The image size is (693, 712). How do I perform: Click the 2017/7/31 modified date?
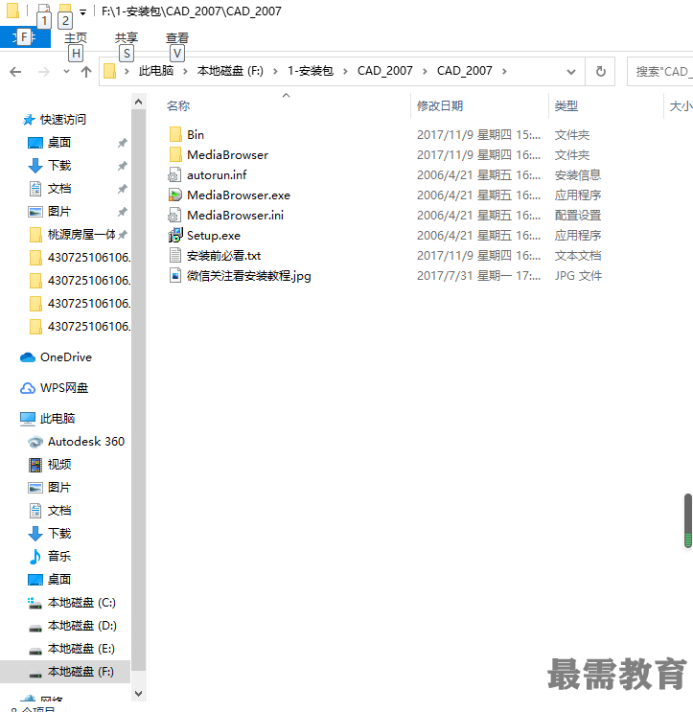click(x=478, y=276)
